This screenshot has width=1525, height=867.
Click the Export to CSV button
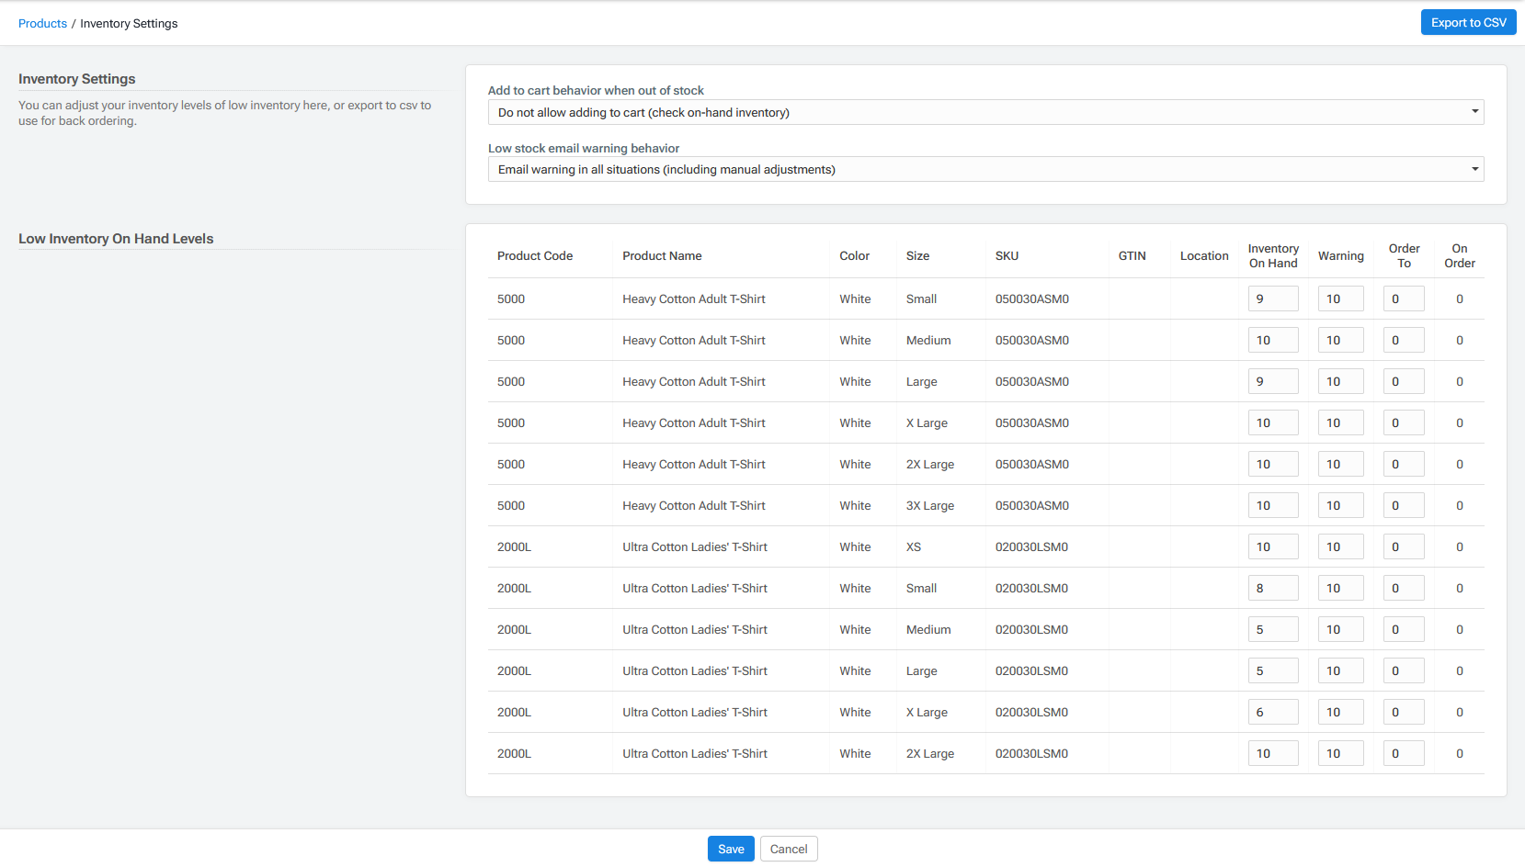coord(1468,23)
